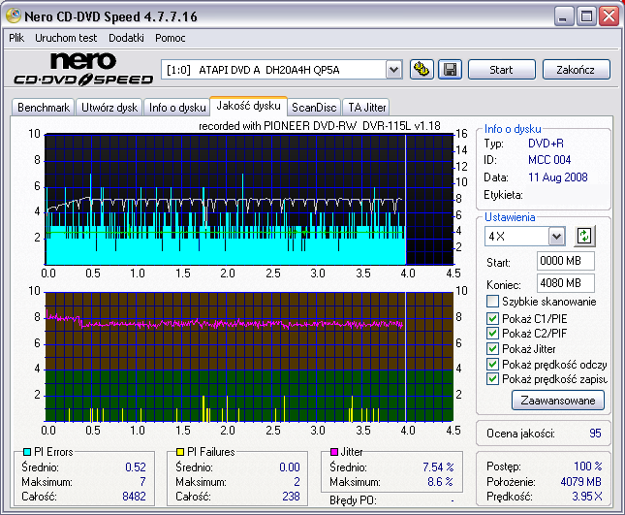Click PI Errors total value 8482
Viewport: 625px width, 515px height.
tap(134, 497)
